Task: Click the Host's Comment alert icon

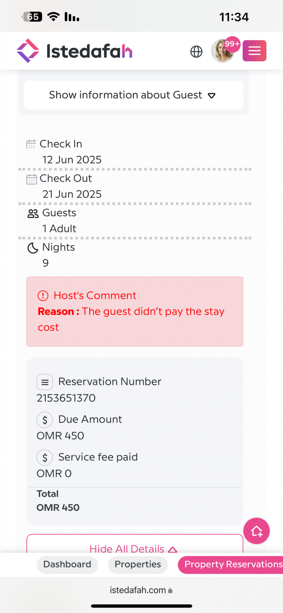Action: click(43, 295)
